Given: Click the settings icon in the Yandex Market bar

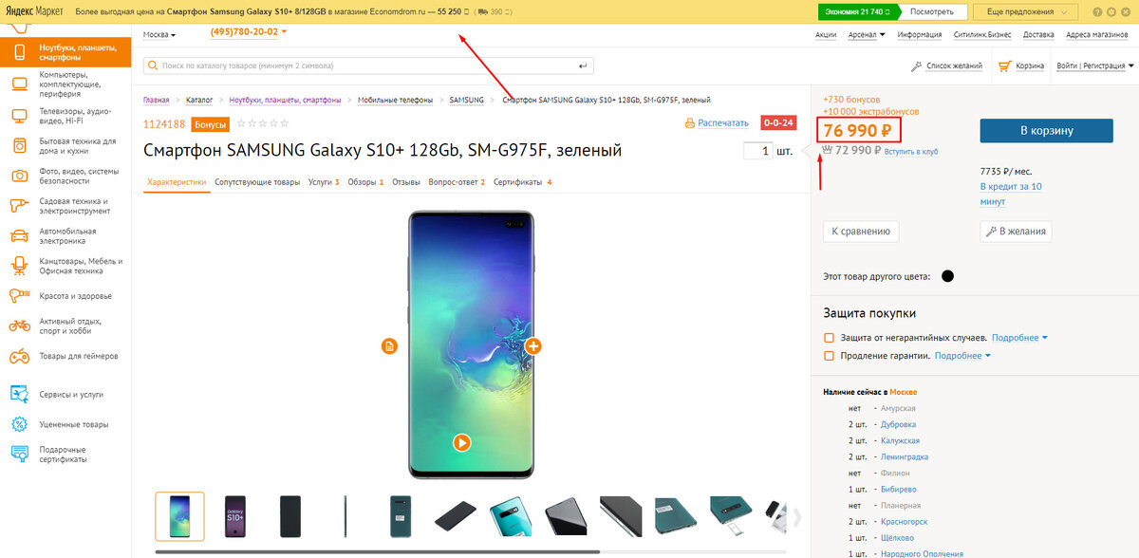Looking at the screenshot, I should coord(1111,12).
